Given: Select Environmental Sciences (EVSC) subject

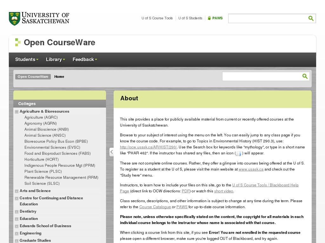Looking at the screenshot, I should click(x=52, y=147).
